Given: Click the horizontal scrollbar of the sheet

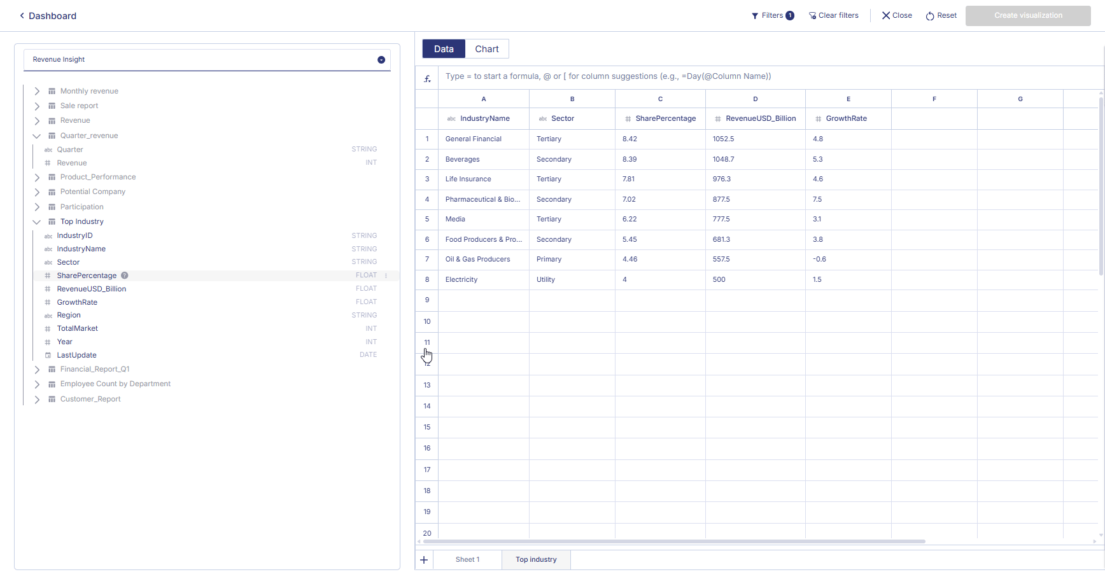Looking at the screenshot, I should 673,541.
